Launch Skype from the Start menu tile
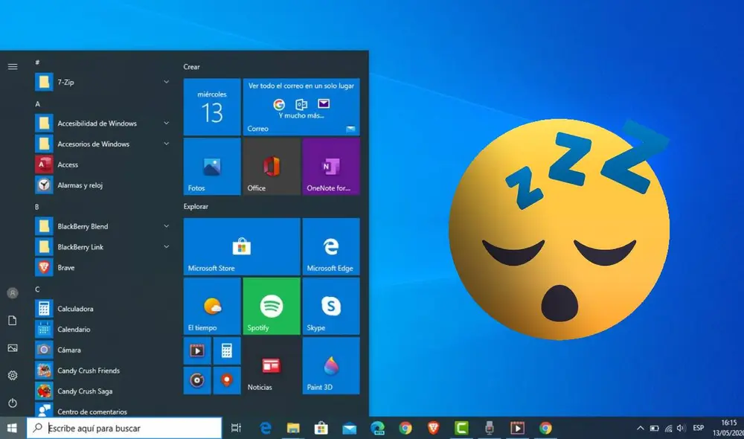This screenshot has width=744, height=439. pos(331,306)
